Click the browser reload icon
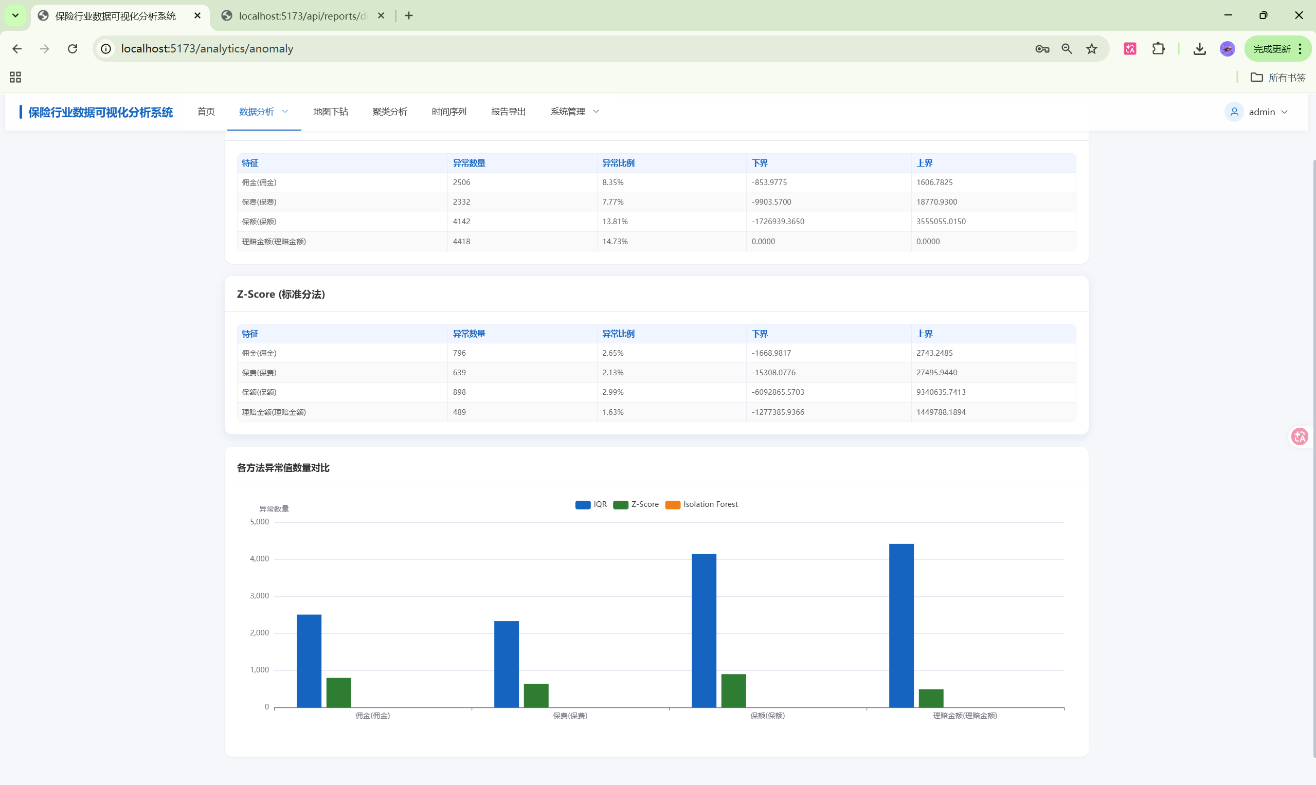Screen dimensions: 1316x785 [x=73, y=49]
